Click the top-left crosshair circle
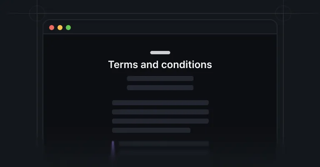This screenshot has height=167, width=320. click(37, 13)
